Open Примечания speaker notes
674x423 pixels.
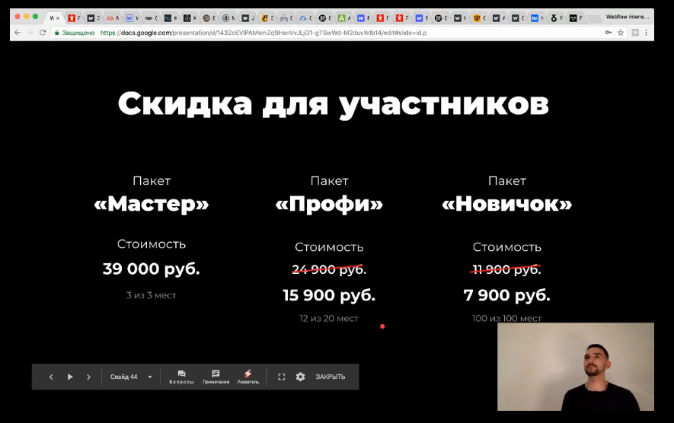click(216, 377)
